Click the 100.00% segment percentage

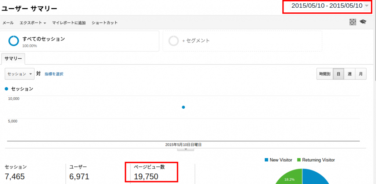[29, 46]
